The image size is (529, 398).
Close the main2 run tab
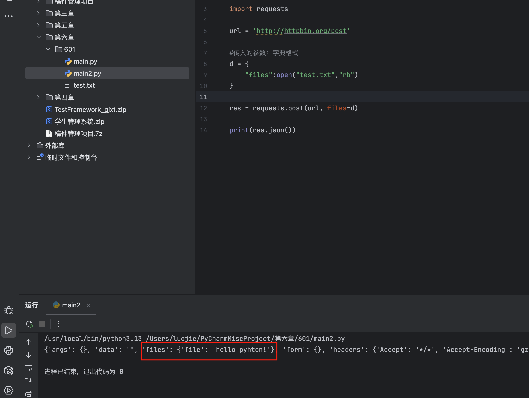coord(89,305)
